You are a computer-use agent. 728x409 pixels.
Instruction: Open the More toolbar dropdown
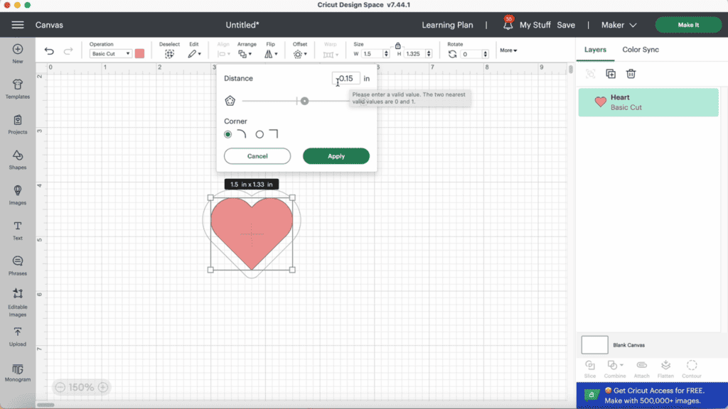pyautogui.click(x=508, y=50)
